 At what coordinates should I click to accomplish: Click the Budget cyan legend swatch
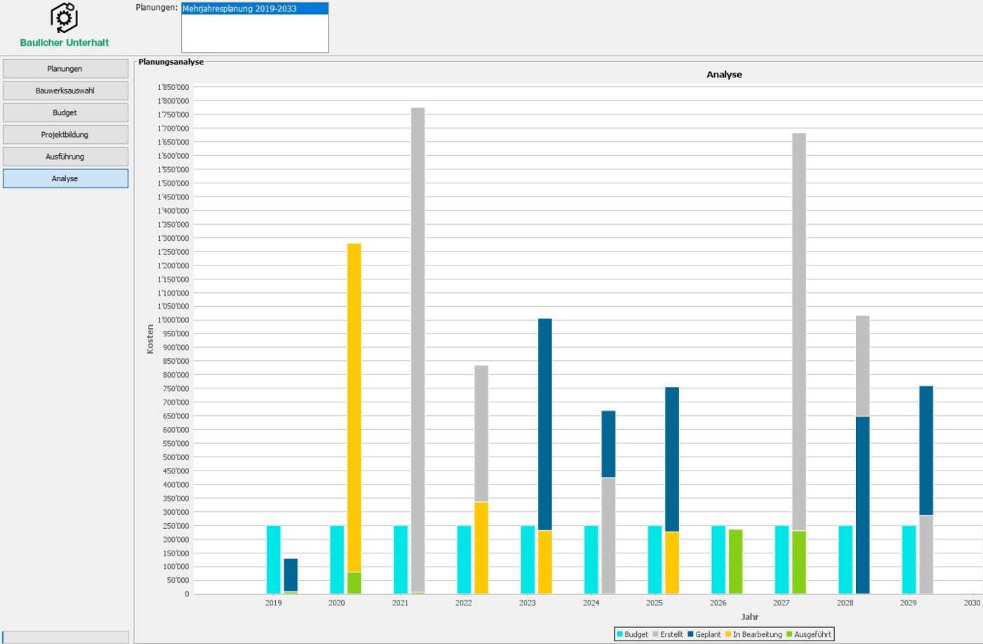point(620,634)
